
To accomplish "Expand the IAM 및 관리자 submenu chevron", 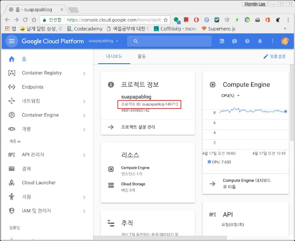I will click(x=84, y=211).
